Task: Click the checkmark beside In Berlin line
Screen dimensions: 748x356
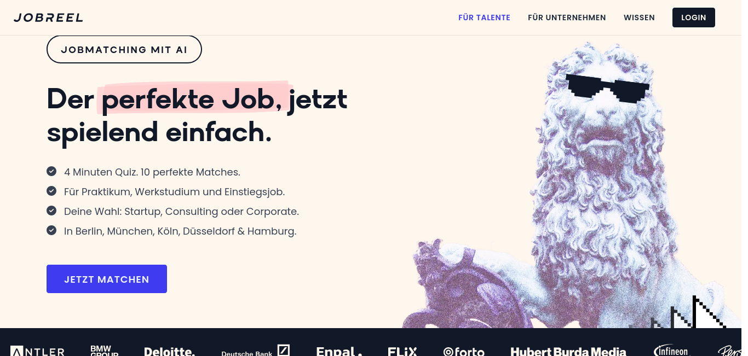Action: [51, 230]
